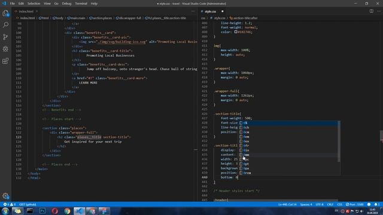Screen dimensions: 383x215
Task: Open the Debug menu
Action: tap(66, 4)
